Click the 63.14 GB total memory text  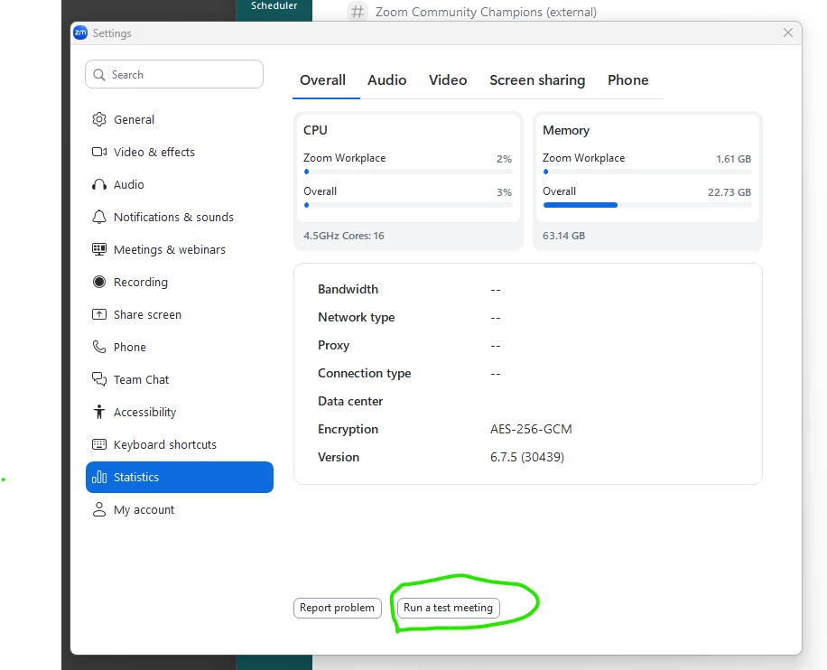[x=563, y=236]
